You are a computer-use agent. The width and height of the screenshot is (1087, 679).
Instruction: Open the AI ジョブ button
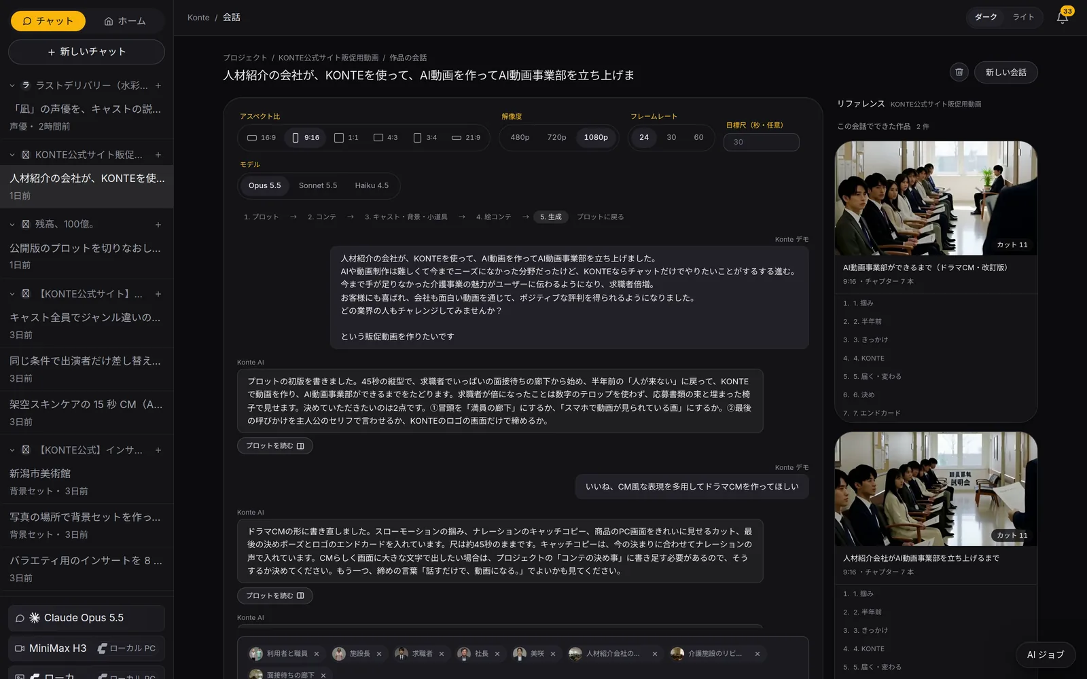point(1046,655)
